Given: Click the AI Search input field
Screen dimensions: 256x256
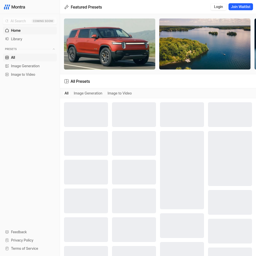Looking at the screenshot, I should point(30,21).
